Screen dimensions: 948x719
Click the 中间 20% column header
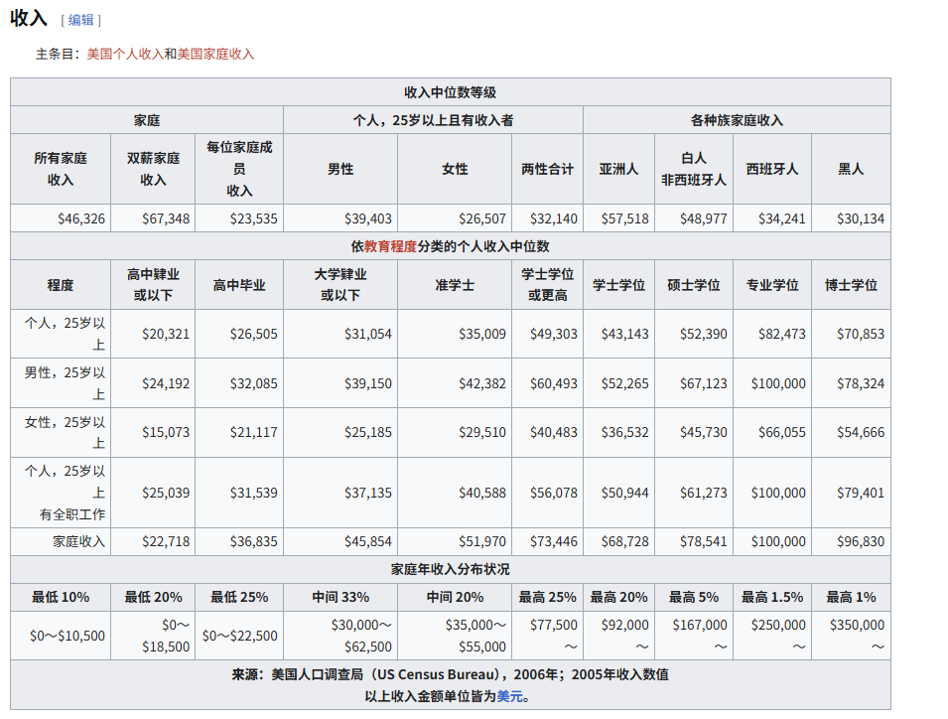click(x=455, y=597)
